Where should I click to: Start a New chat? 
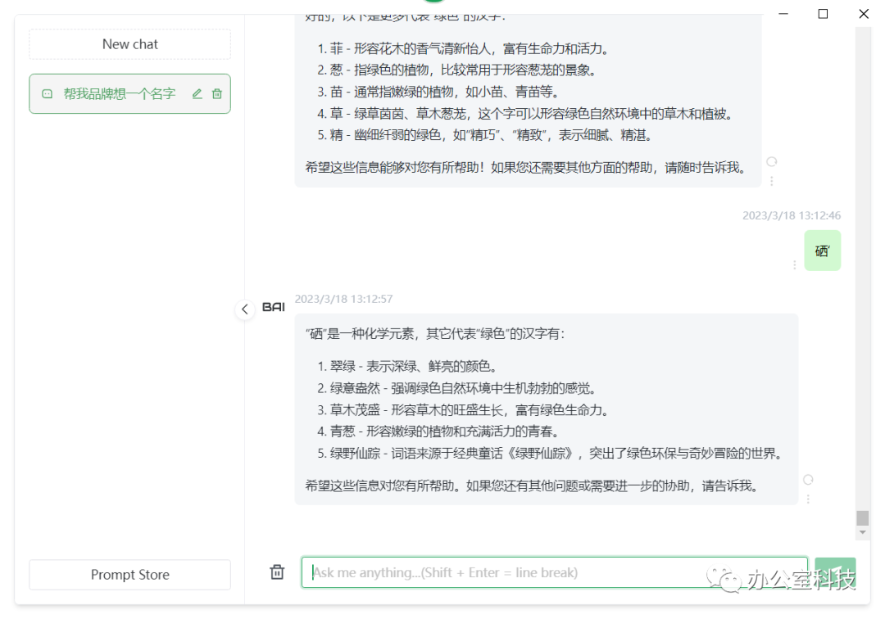(129, 43)
